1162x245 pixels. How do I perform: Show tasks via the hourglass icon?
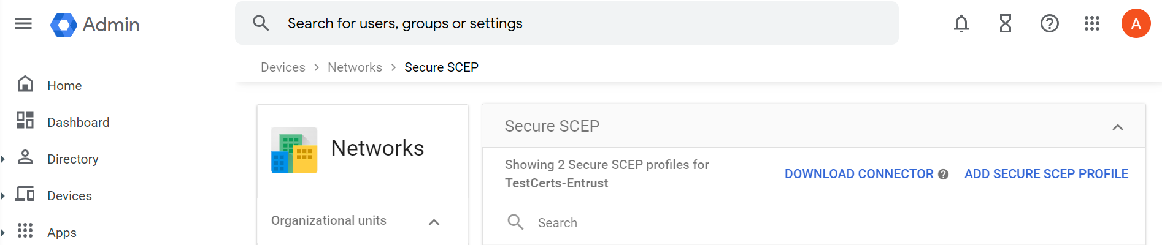click(1006, 24)
